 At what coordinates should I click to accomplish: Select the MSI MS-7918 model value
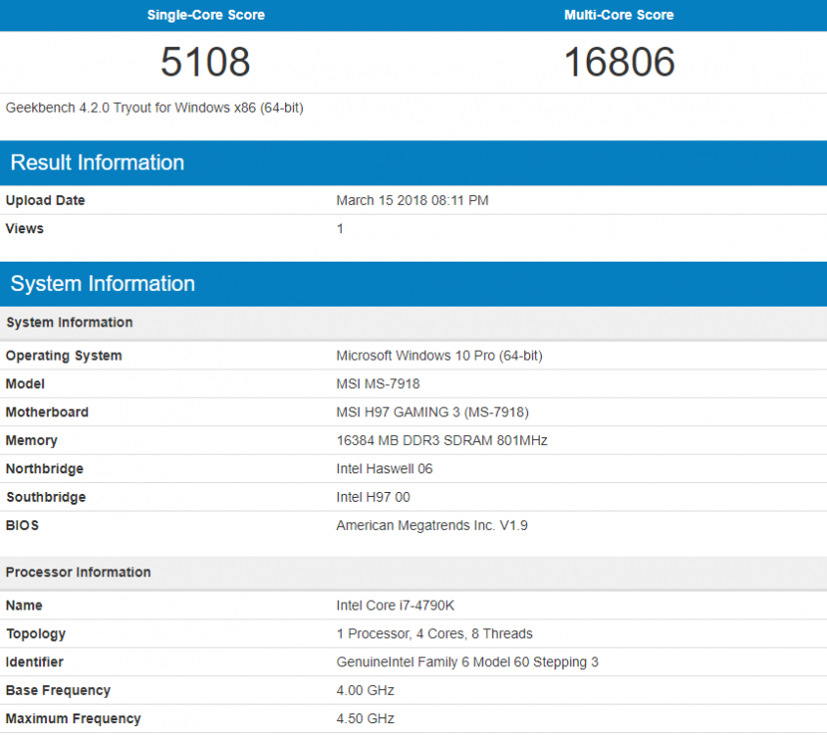[378, 383]
